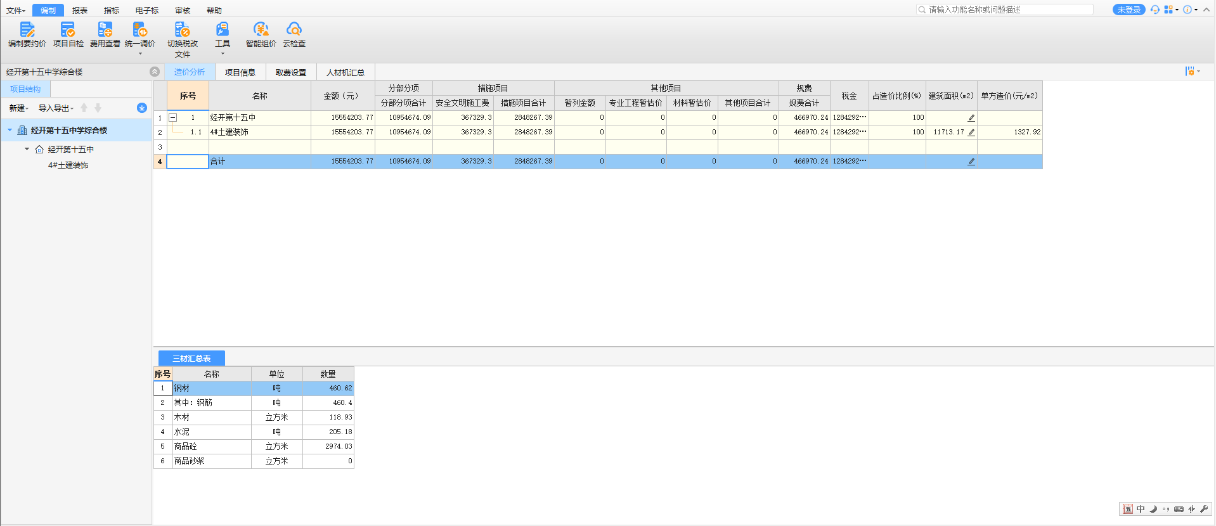The width and height of the screenshot is (1216, 526).
Task: Open 工具 dropdown arrow
Action: point(223,54)
